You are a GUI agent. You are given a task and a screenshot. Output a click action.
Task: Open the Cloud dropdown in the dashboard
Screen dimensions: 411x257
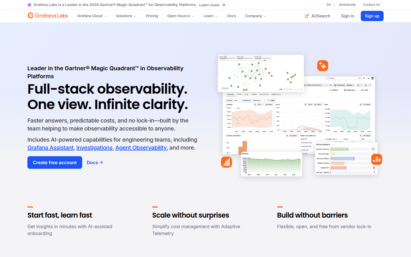366,90
